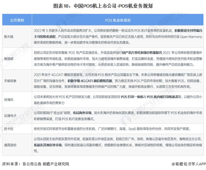The height and width of the screenshot is (170, 206).
Task: Click the '@前瞻经济学人APP' attribution
Action: (x=189, y=164)
